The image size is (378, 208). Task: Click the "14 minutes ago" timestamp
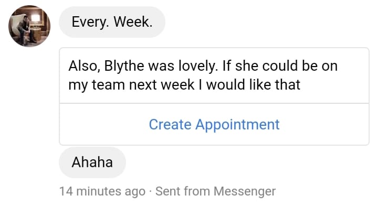[102, 192]
